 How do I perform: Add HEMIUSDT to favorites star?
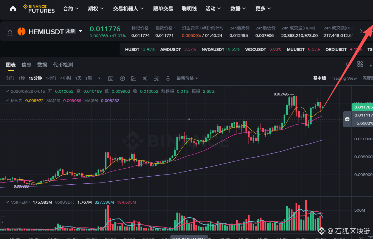click(x=10, y=32)
